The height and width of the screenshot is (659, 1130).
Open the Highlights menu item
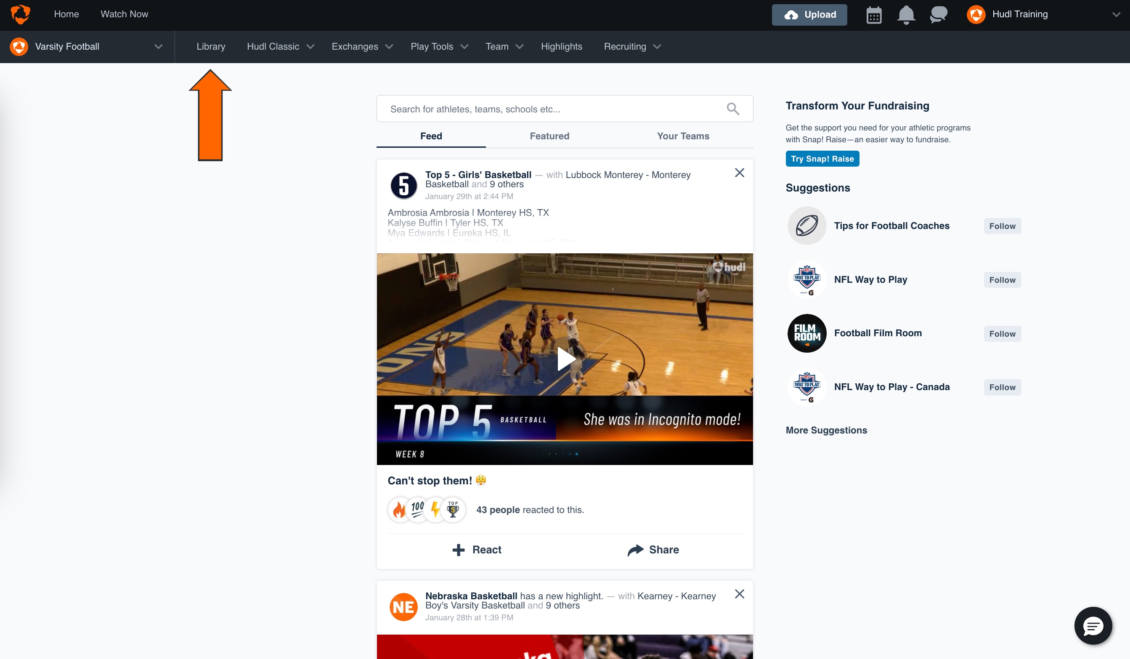561,46
